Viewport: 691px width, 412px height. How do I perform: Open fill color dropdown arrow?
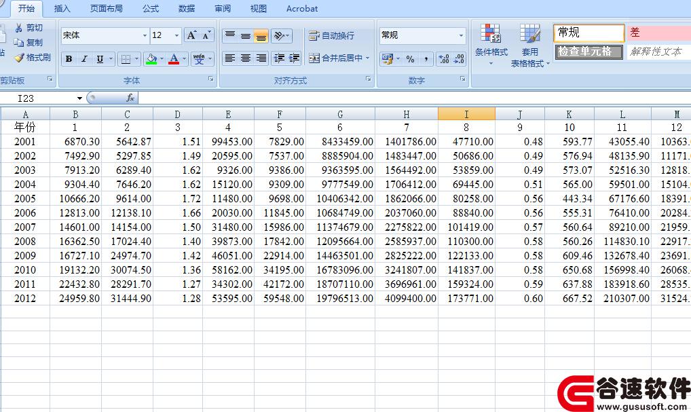pos(162,58)
